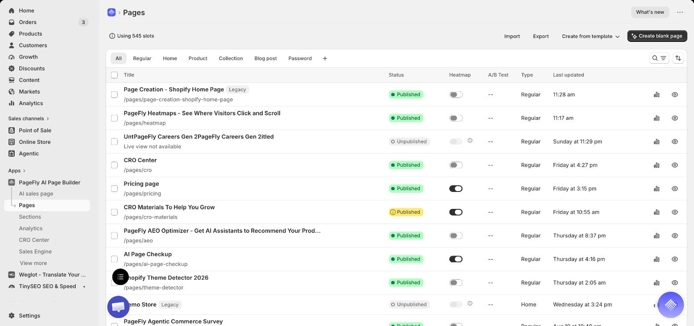Open the sort pages control
Screen dimensions: 694x326
coord(678,58)
